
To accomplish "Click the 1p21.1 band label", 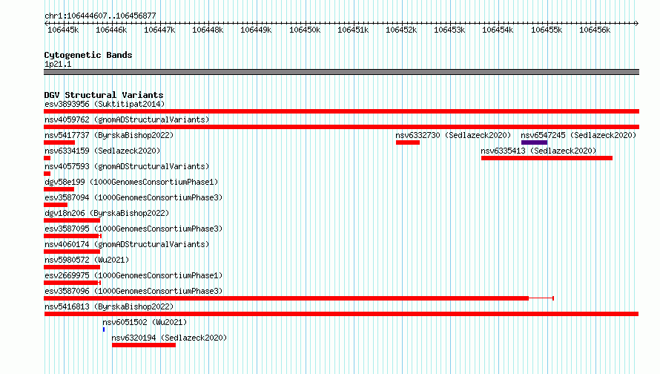I will click(x=58, y=65).
